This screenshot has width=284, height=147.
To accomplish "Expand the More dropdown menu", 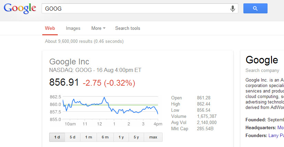I will click(98, 28).
